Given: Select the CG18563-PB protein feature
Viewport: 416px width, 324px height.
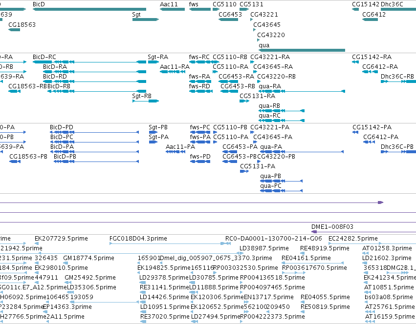Looking at the screenshot, I should click(15, 162).
